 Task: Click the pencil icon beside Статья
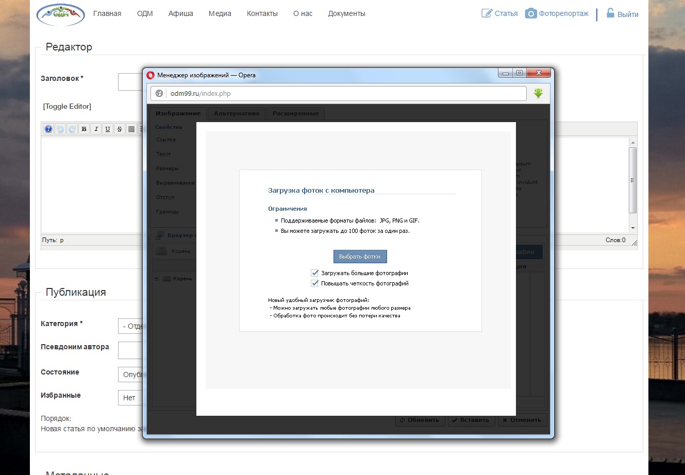(487, 13)
